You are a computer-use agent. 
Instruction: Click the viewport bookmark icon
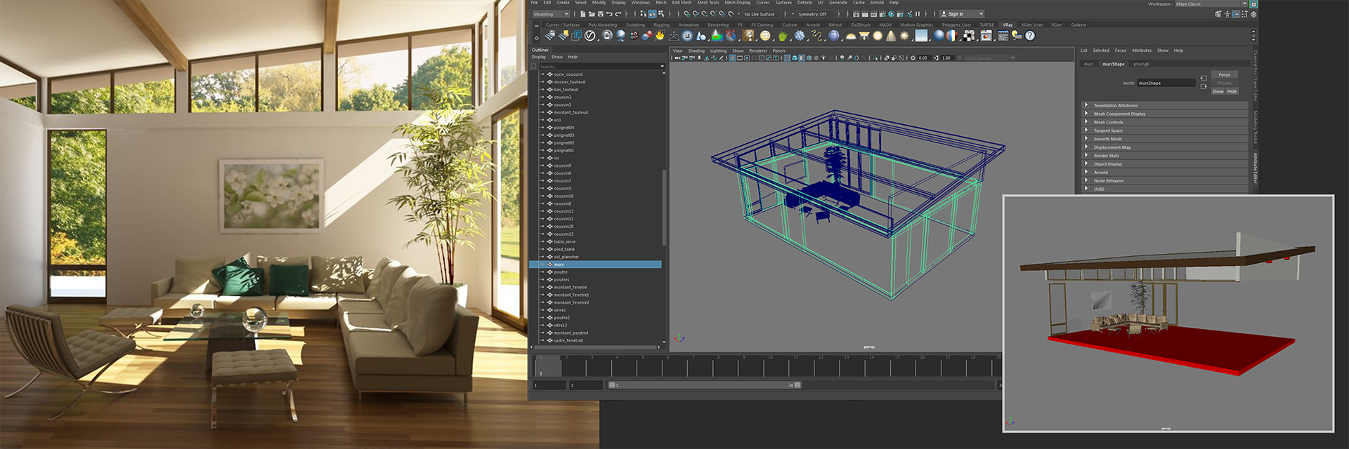[699, 58]
